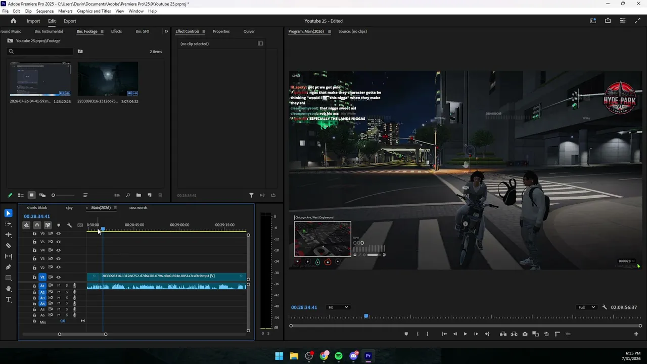Open the sort icons menu in bin
The image size is (647, 364).
tap(85, 195)
